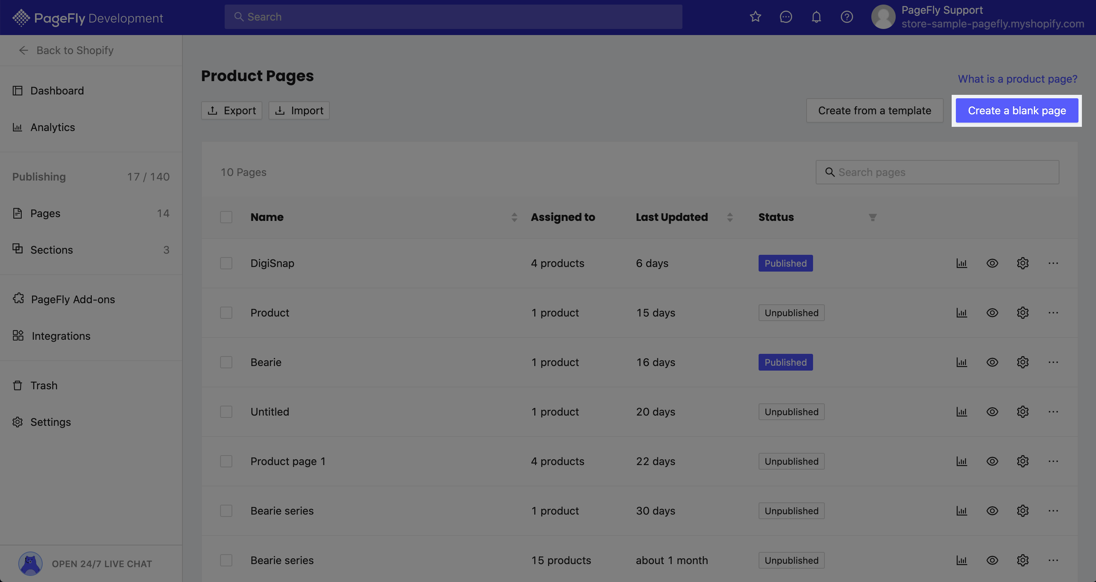View analytics icon for Product page 1
Screen dimensions: 1096x582
coord(962,461)
